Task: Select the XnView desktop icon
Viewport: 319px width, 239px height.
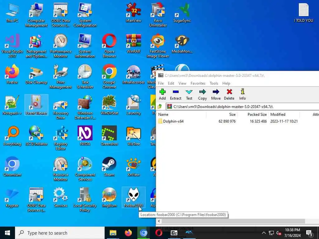Action: click(x=133, y=167)
